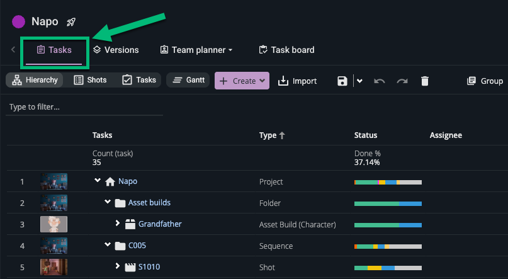Click the Project type cell
Image resolution: width=508 pixels, height=279 pixels.
(x=271, y=182)
